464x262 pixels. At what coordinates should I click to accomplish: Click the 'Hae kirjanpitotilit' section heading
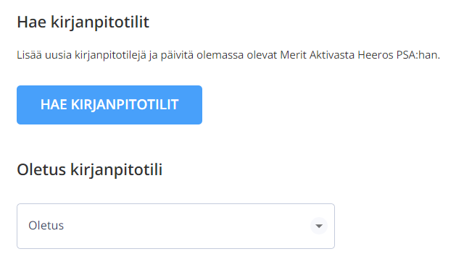coord(83,22)
